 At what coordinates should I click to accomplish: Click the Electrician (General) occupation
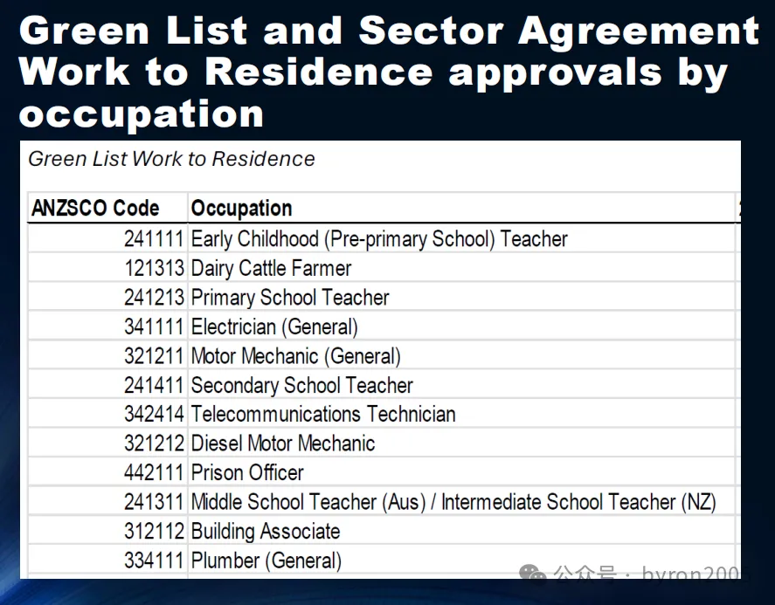point(274,327)
